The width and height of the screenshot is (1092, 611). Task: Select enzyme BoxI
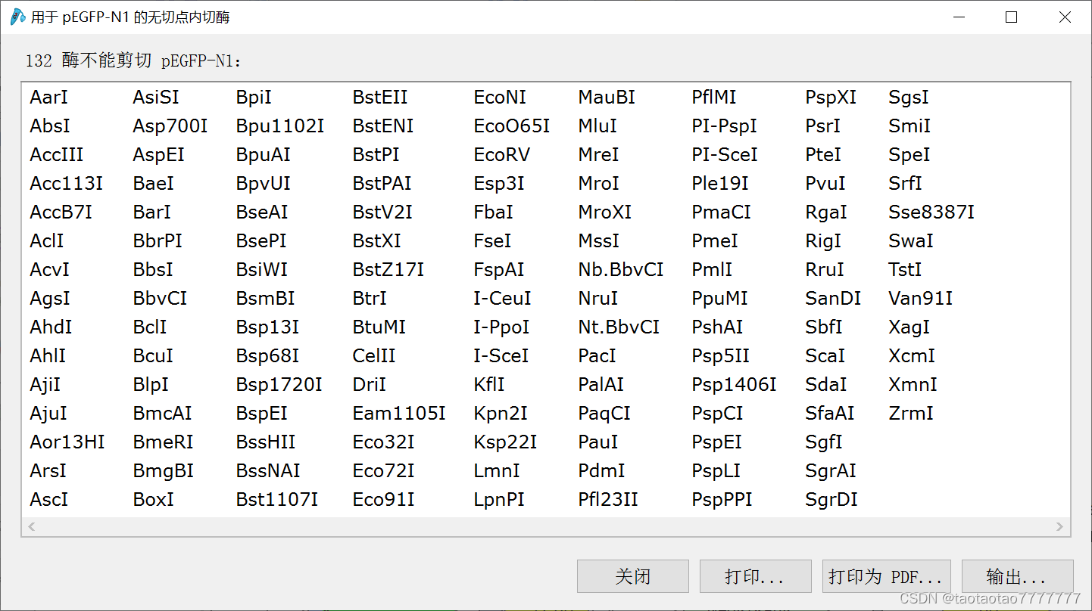tap(153, 500)
